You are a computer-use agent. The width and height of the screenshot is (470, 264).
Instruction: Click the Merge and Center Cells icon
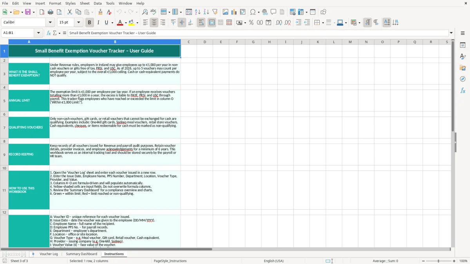pyautogui.click(x=212, y=23)
